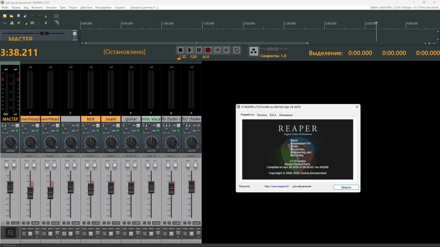Viewport: 440px width, 247px height.
Task: Click the green Undo arrow icon
Action: click(32, 16)
